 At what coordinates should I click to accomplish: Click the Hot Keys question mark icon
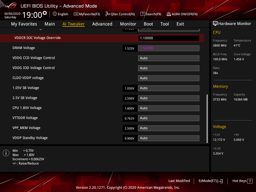(x=250, y=181)
